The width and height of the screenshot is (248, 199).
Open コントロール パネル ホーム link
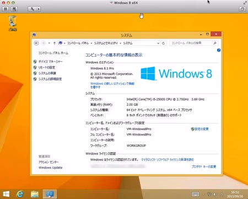[53, 53]
